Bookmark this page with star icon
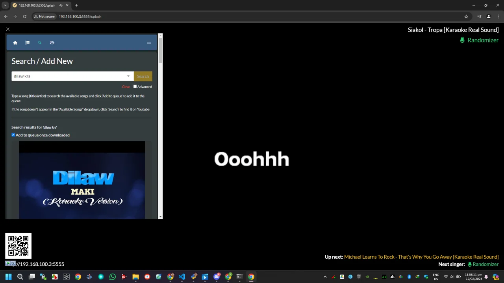This screenshot has width=504, height=283. click(466, 17)
